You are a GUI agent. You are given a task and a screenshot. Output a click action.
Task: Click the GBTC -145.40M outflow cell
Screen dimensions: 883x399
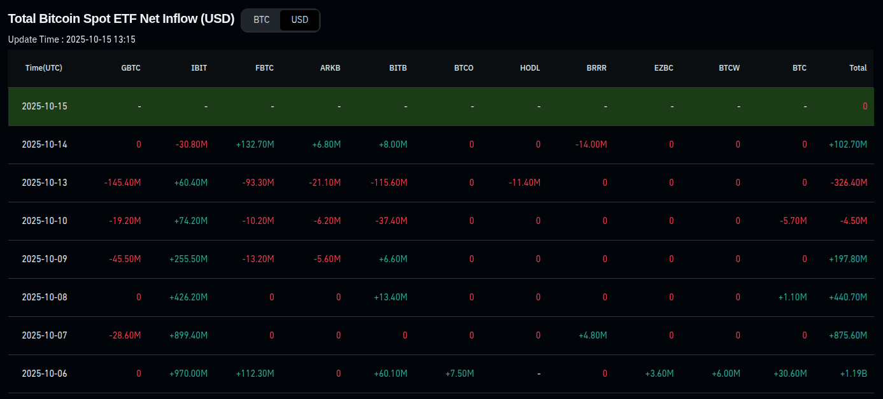(x=122, y=183)
